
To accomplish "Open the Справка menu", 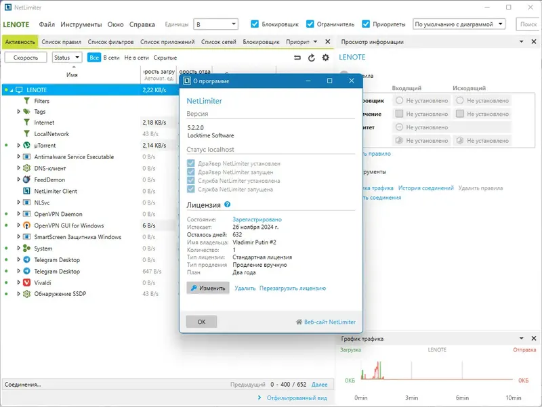I will (142, 24).
